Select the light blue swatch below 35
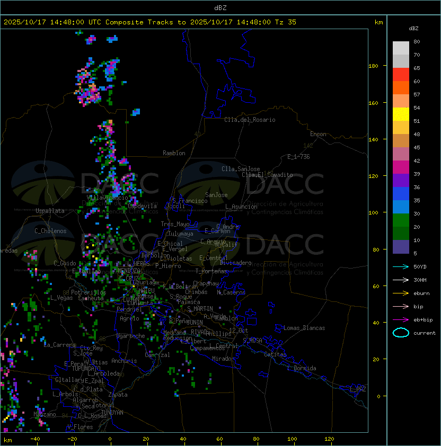The height and width of the screenshot is (446, 441). 401,207
